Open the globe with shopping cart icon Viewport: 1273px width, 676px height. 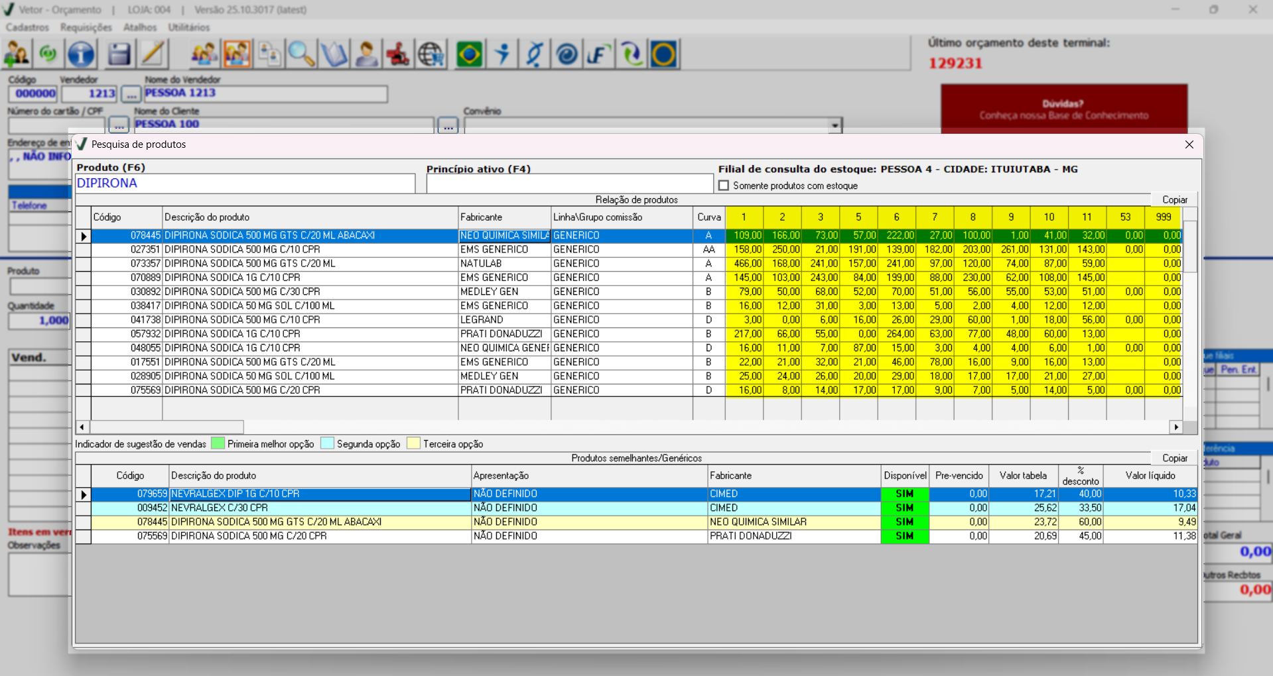(431, 54)
